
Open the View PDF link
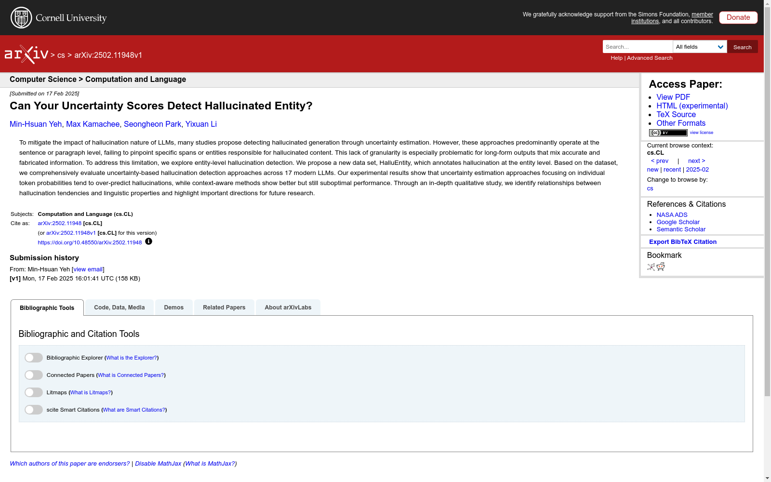[673, 97]
